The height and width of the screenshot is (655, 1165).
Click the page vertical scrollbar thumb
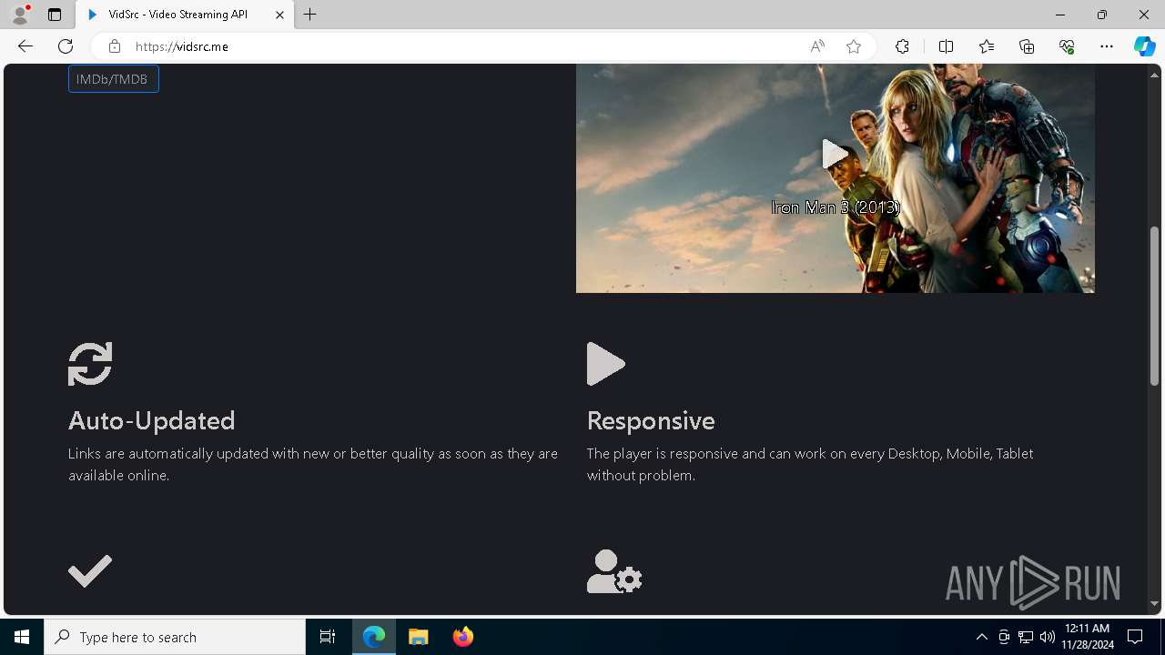tap(1154, 307)
